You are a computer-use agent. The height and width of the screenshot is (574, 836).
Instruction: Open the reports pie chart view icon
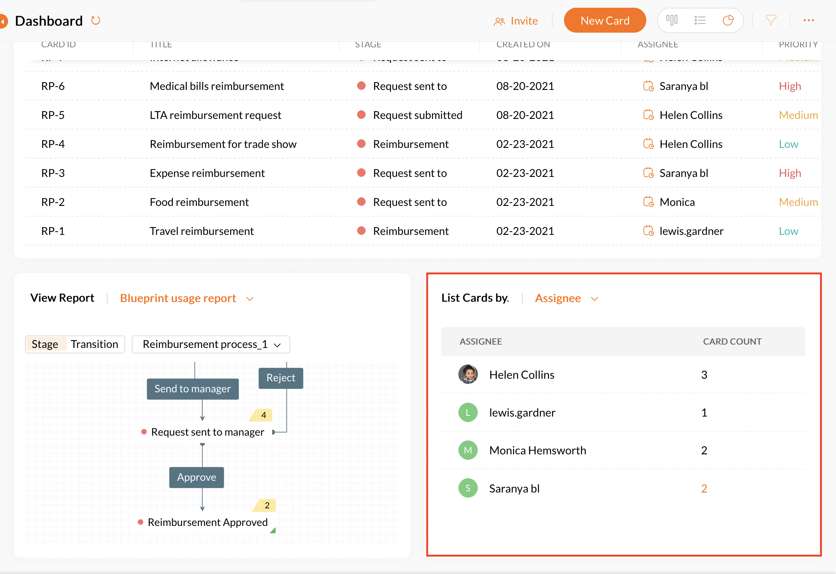(x=728, y=20)
